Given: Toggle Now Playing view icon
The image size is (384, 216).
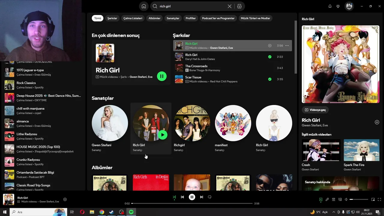Looking at the screenshot, I should pyautogui.click(x=321, y=199).
